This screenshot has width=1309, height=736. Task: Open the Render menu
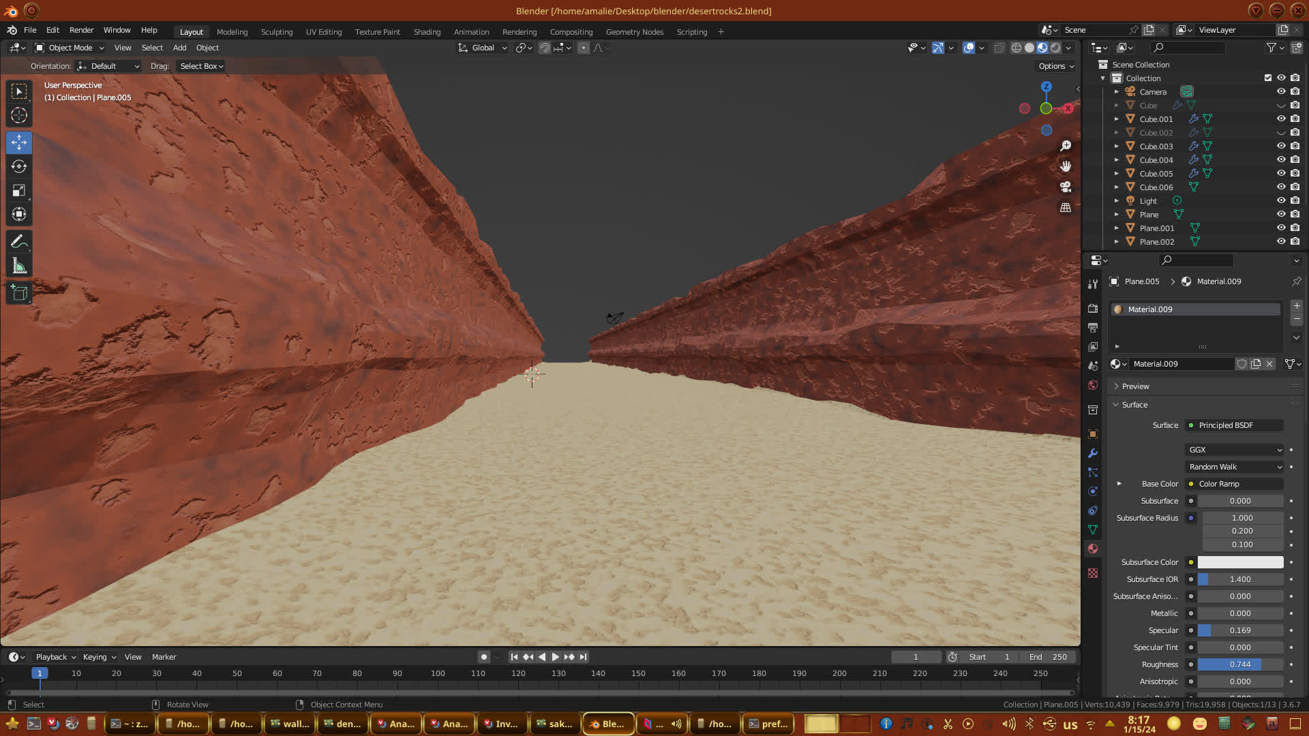[81, 30]
